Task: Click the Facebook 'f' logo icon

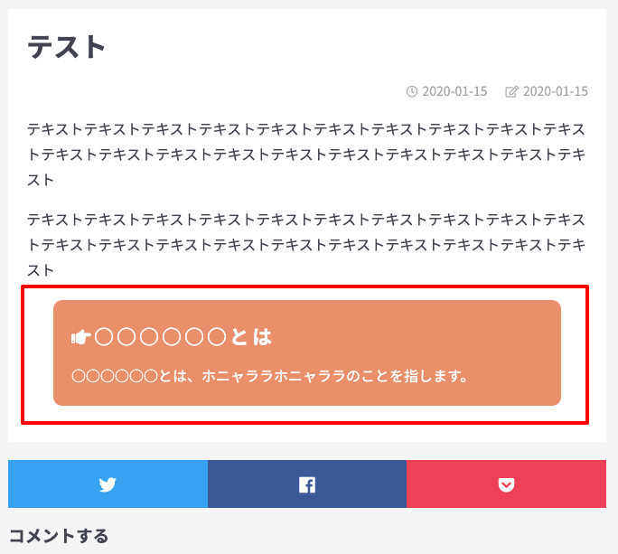Action: [307, 484]
